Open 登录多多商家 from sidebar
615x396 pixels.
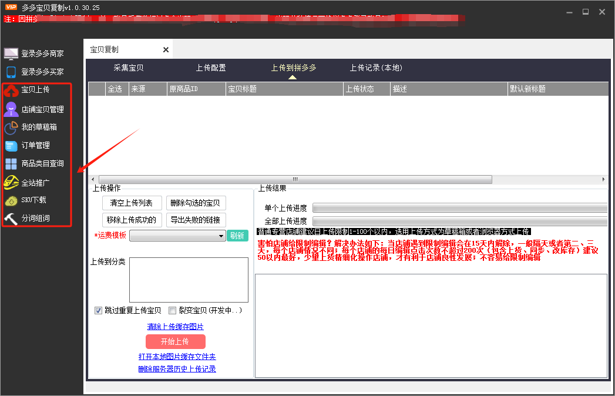(x=42, y=54)
